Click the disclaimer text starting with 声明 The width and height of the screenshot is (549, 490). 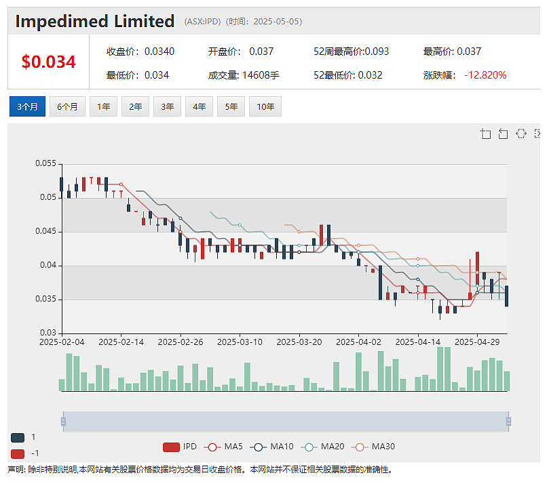(200, 470)
